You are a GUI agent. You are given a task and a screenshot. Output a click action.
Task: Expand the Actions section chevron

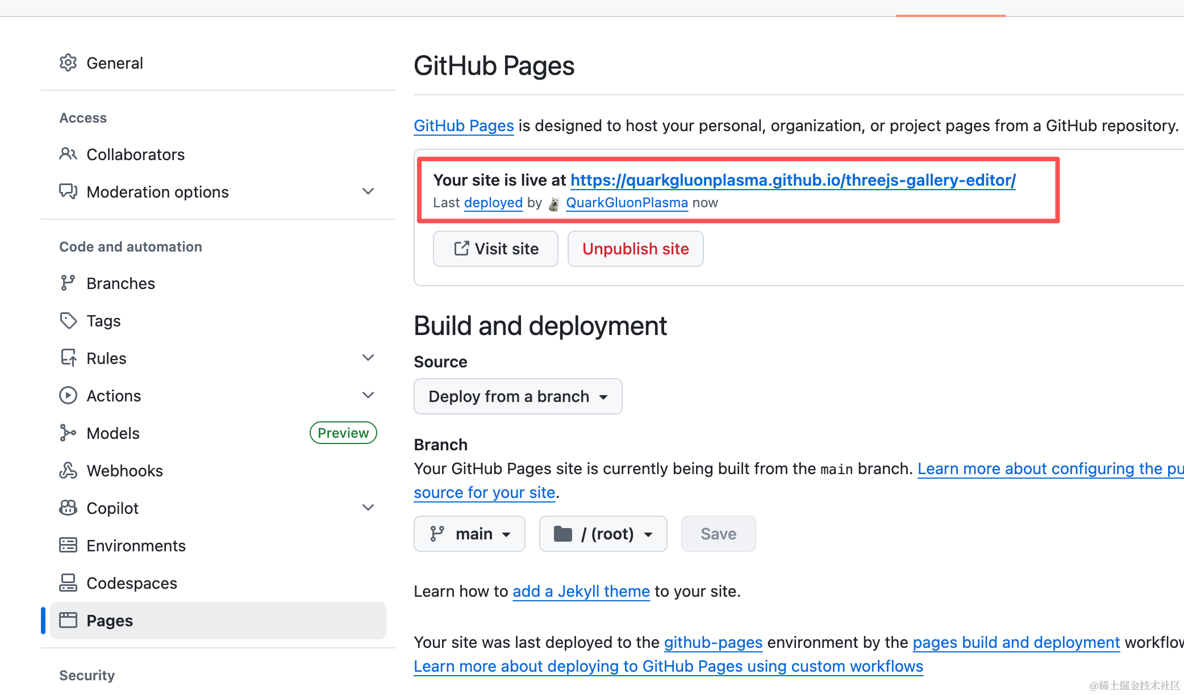pyautogui.click(x=368, y=395)
